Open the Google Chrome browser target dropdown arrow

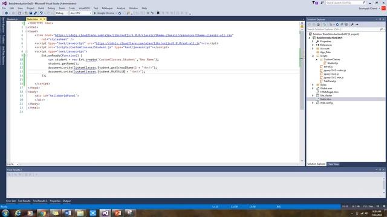pyautogui.click(x=116, y=13)
